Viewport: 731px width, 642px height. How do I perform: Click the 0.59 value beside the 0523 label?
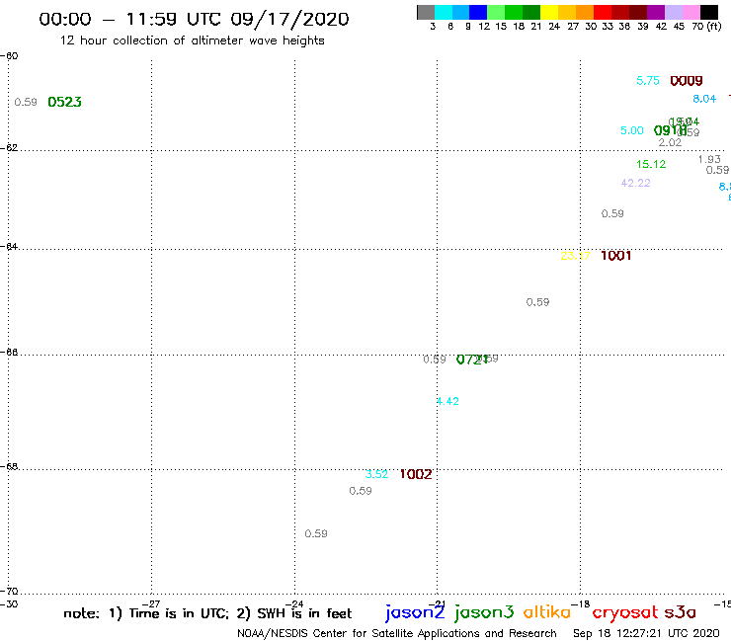point(26,102)
